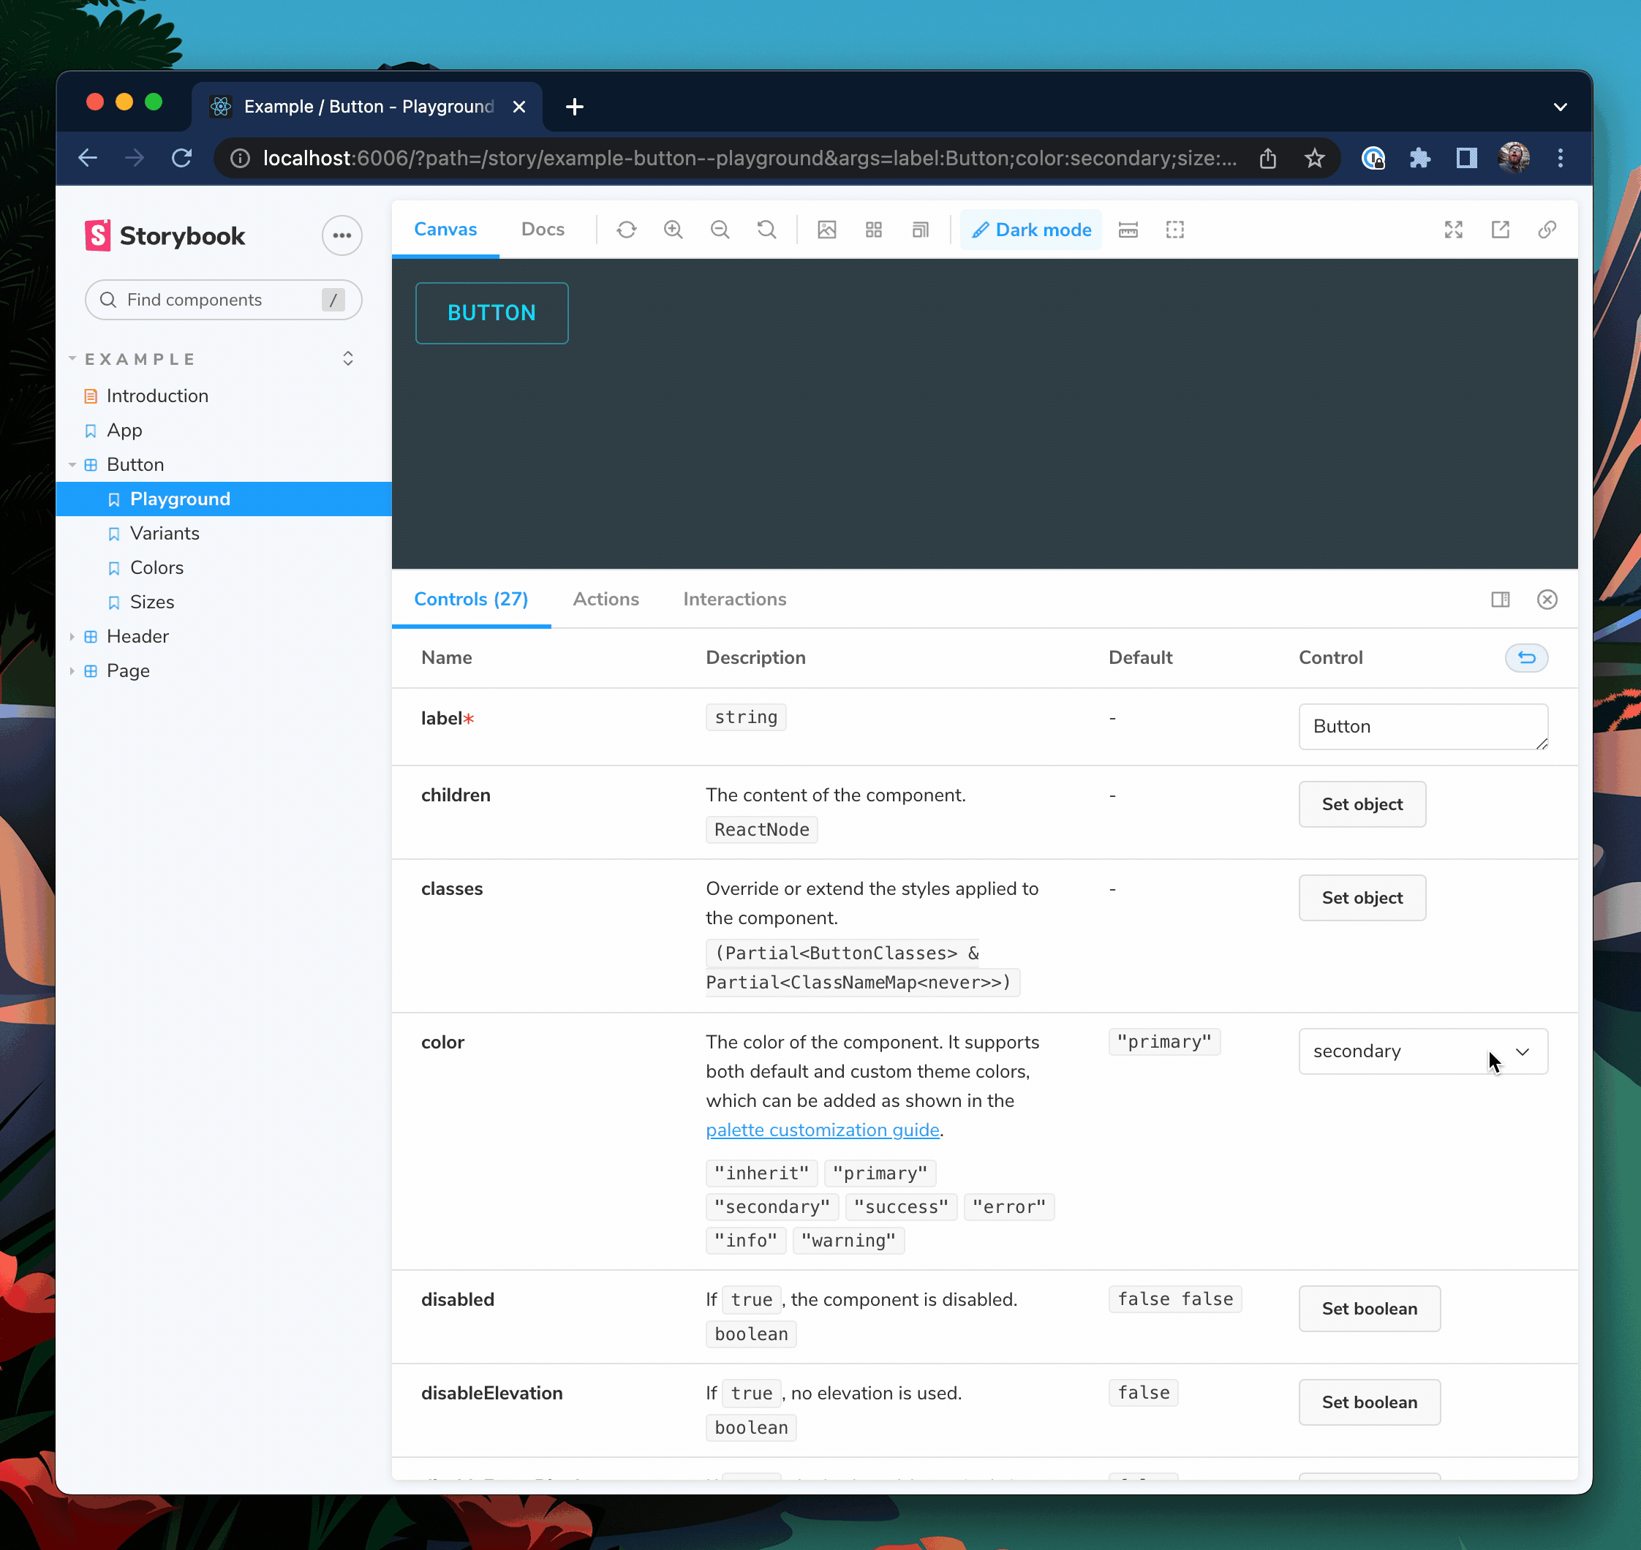Image resolution: width=1641 pixels, height=1550 pixels.
Task: Open canvas in new tab icon
Action: click(x=1501, y=230)
